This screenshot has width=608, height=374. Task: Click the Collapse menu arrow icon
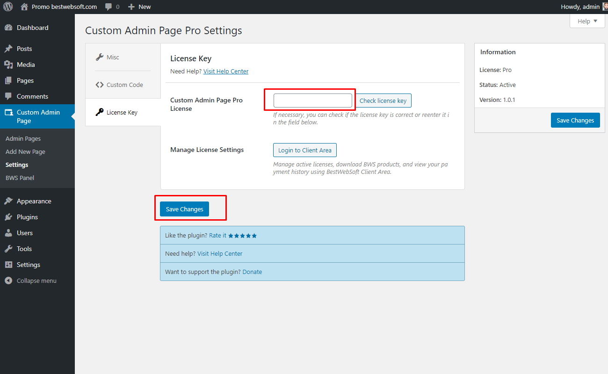(8, 280)
